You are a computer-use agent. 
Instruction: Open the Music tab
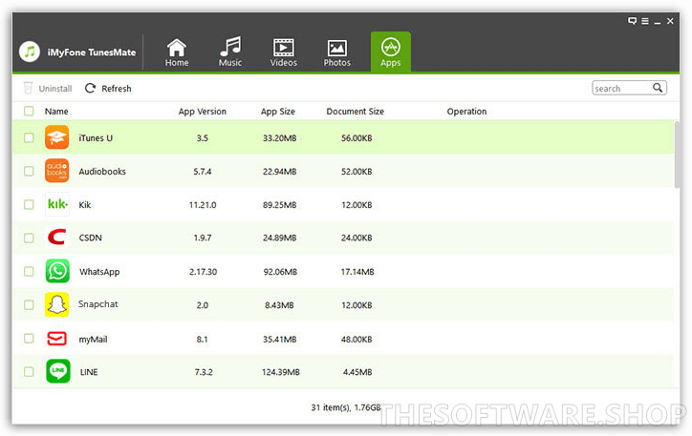coord(230,52)
